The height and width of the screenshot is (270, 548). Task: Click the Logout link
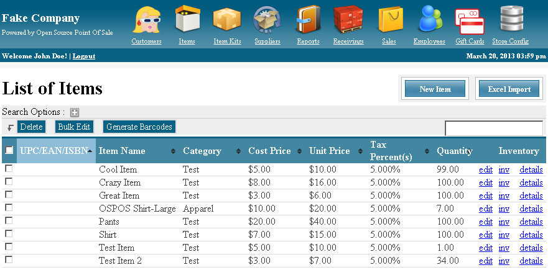click(x=84, y=56)
